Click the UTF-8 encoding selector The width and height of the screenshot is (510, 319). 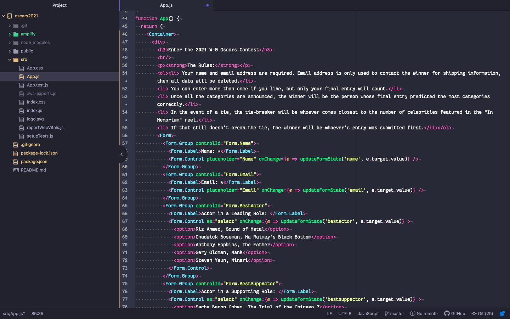click(x=345, y=313)
